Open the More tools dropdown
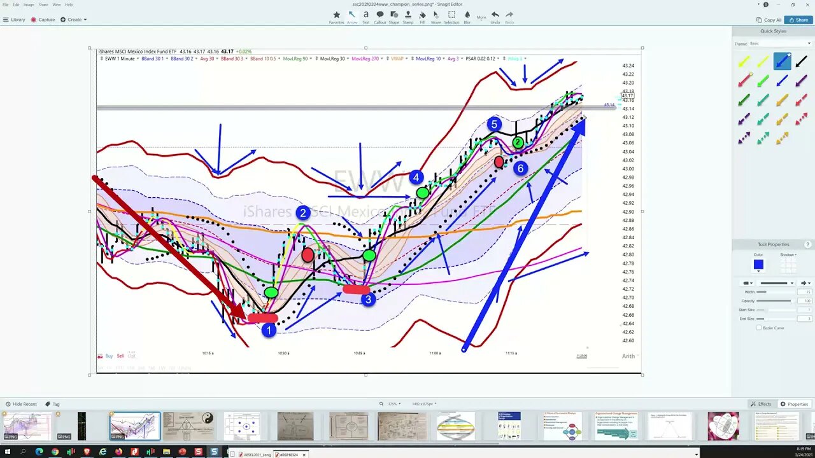Viewport: 815px width, 458px height. (x=481, y=17)
